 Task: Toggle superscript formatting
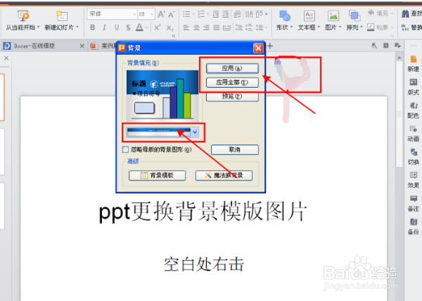158,27
